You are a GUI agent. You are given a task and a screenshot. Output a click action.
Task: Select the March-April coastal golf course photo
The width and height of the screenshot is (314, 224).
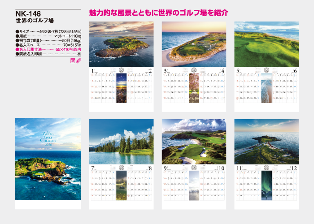(194, 43)
